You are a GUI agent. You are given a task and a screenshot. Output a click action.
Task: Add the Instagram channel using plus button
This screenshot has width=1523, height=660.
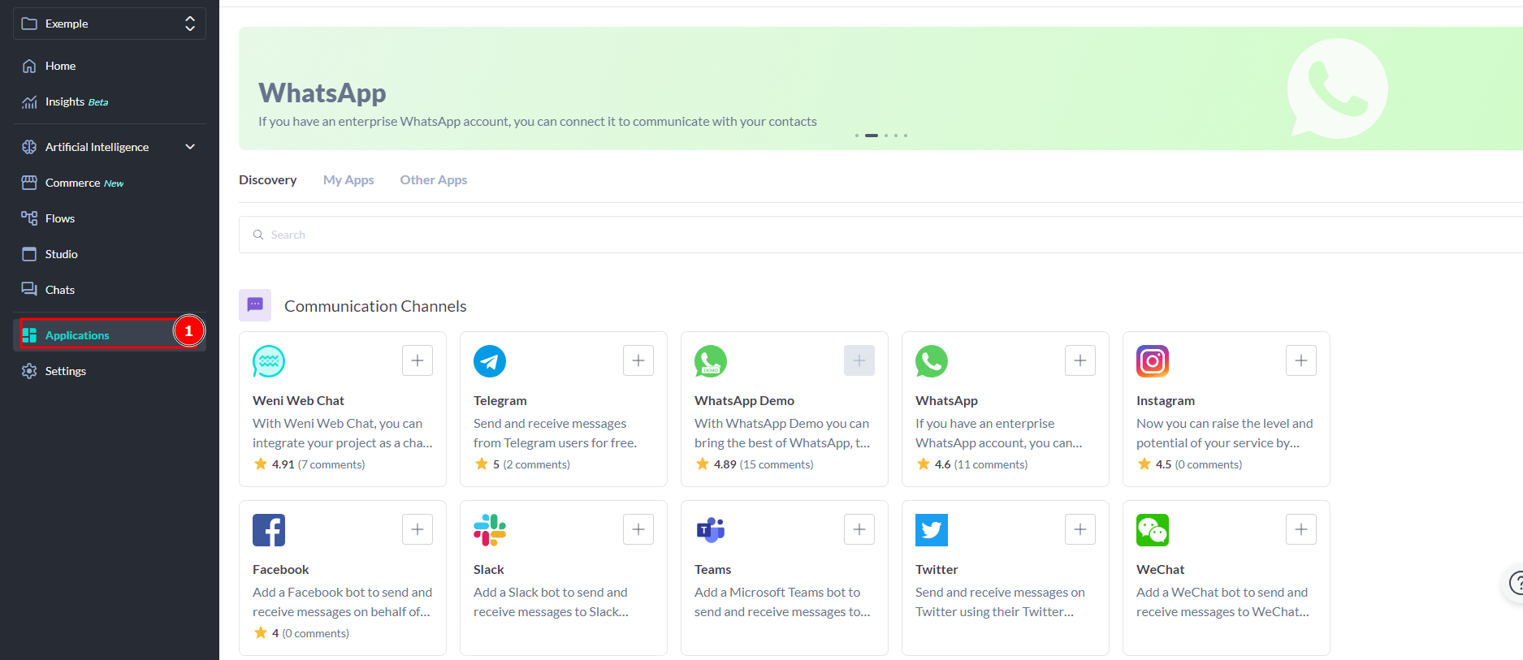1300,360
